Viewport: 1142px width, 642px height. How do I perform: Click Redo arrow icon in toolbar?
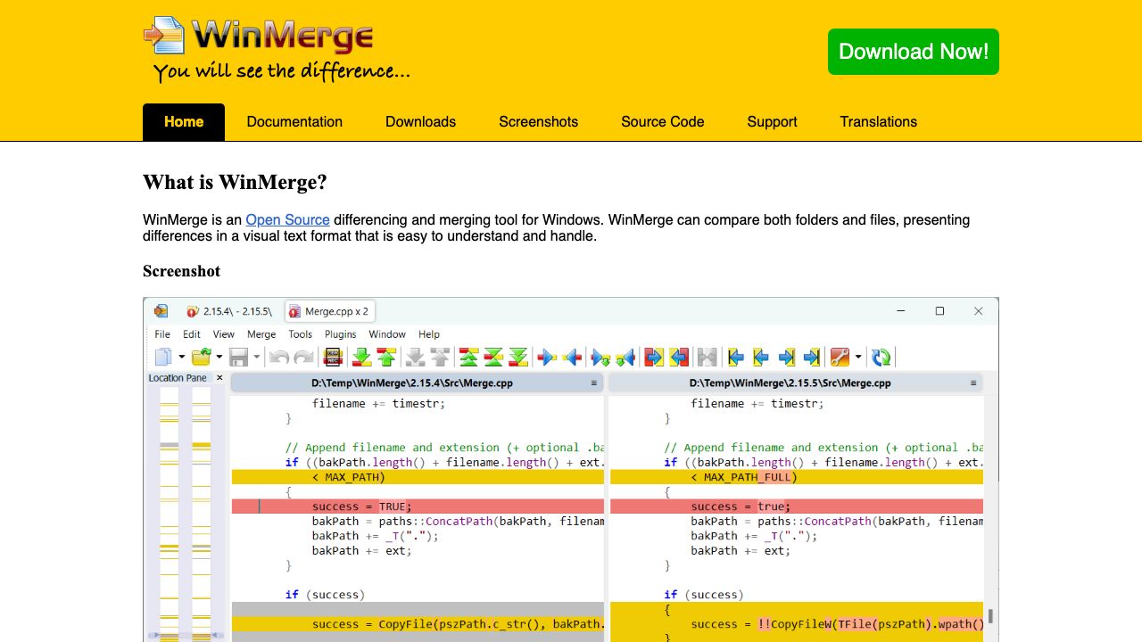(x=303, y=358)
